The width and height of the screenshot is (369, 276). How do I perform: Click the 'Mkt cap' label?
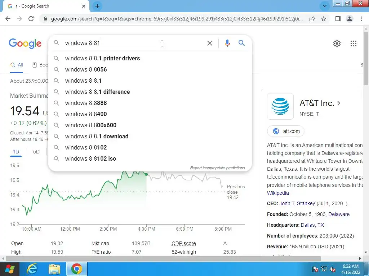pos(100,244)
